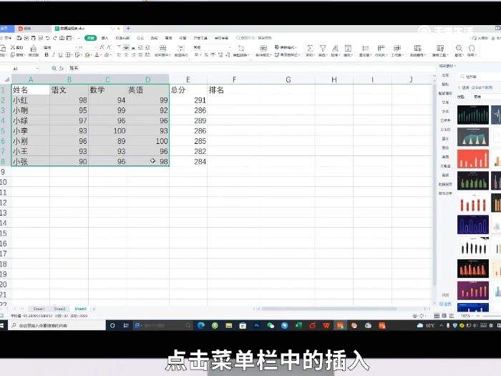Open the Insert ribbon tab
Viewport: 501px width, 376px height.
coord(104,38)
